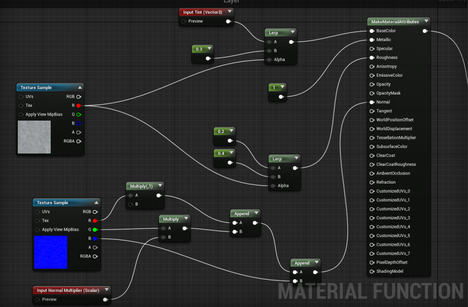The width and height of the screenshot is (468, 307).
Task: Collapse the Multiply(,1) node
Action: pos(160,185)
